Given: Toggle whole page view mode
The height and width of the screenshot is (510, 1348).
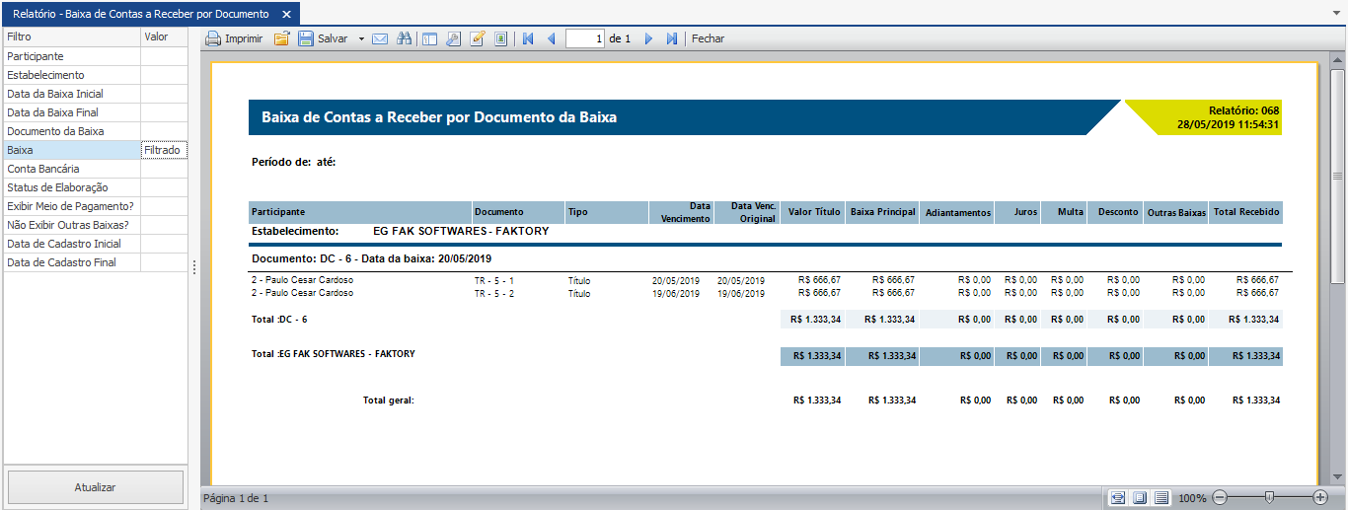Looking at the screenshot, I should (x=1140, y=498).
